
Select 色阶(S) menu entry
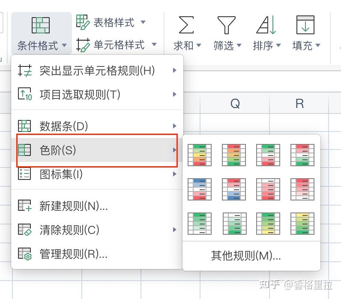pyautogui.click(x=97, y=150)
